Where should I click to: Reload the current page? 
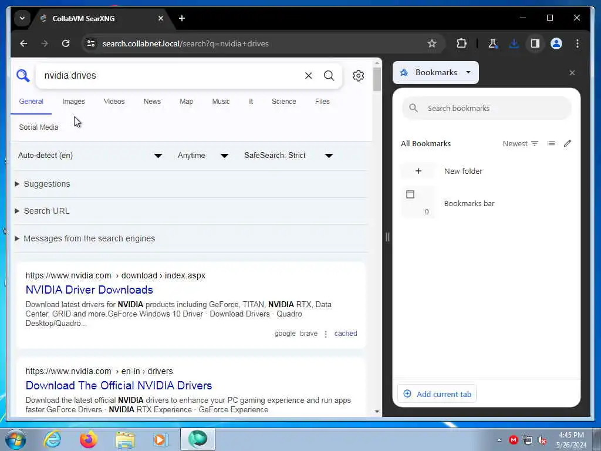tap(66, 43)
